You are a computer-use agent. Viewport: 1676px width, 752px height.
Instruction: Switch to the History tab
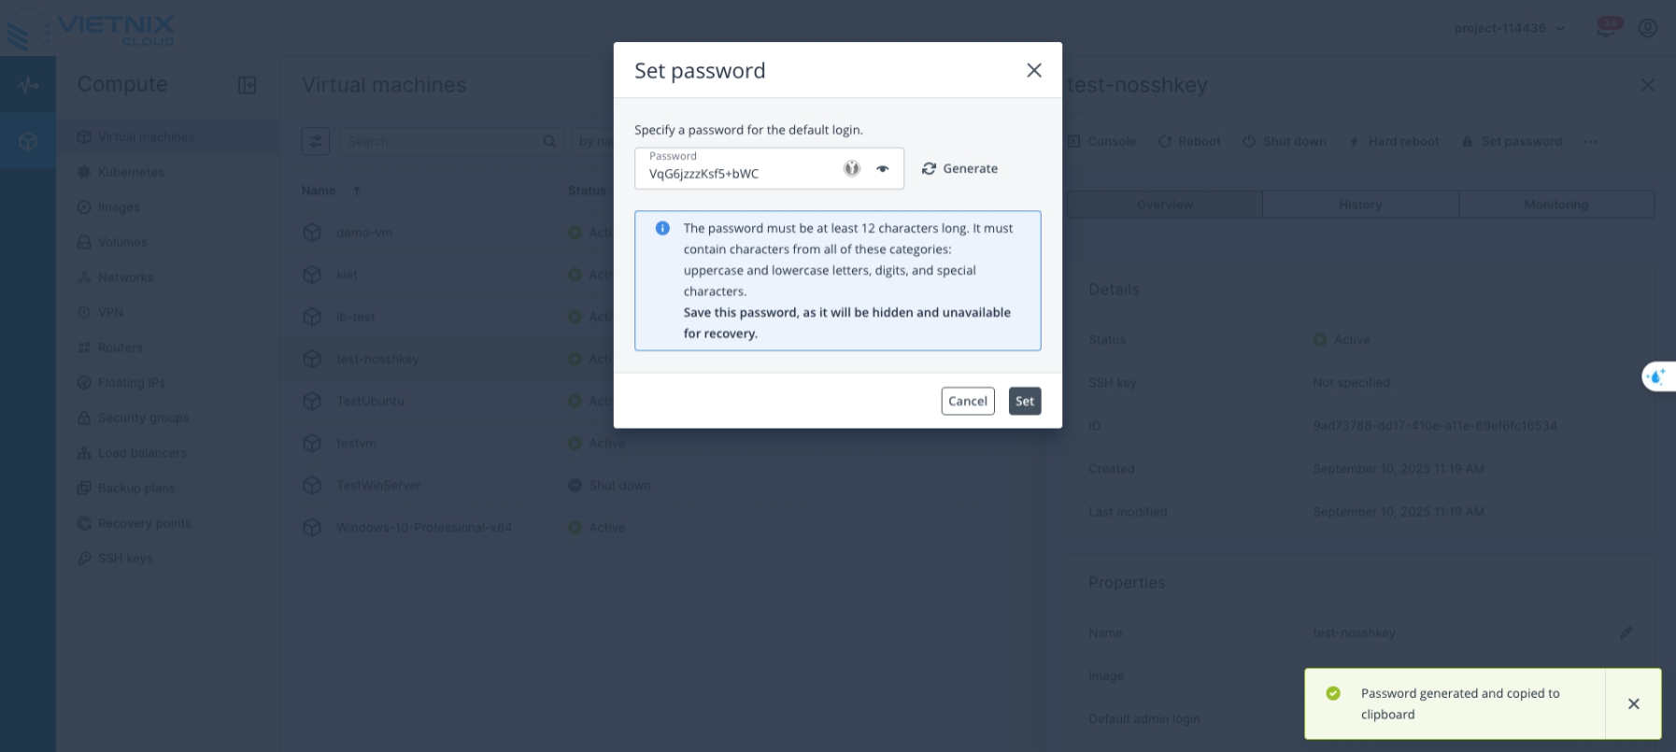point(1360,204)
